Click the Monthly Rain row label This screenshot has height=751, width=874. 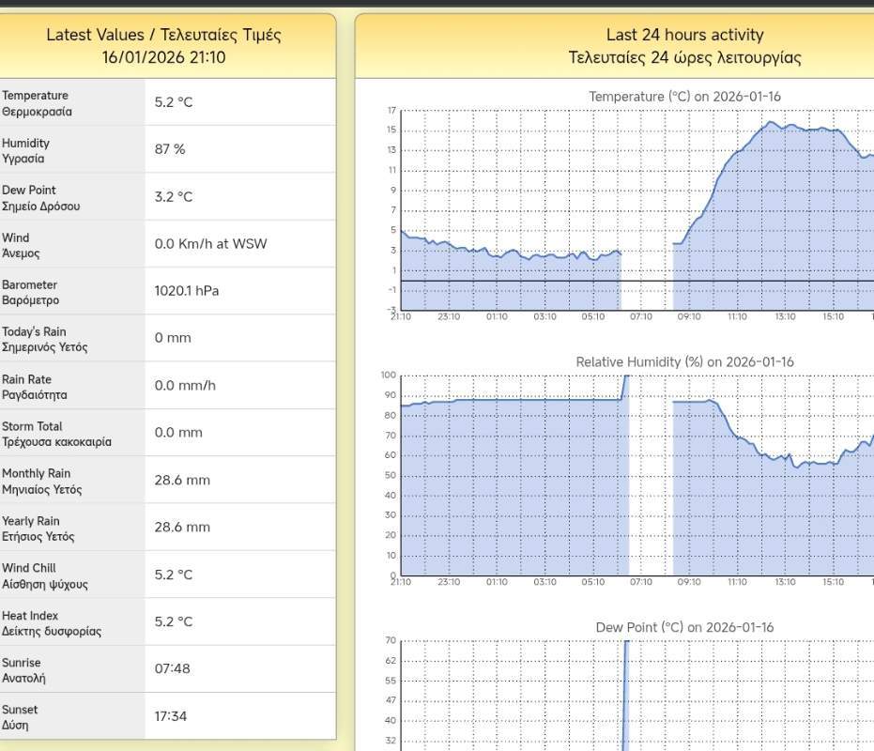click(41, 482)
